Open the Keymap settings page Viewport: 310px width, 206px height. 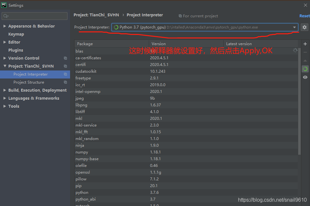(x=16, y=34)
